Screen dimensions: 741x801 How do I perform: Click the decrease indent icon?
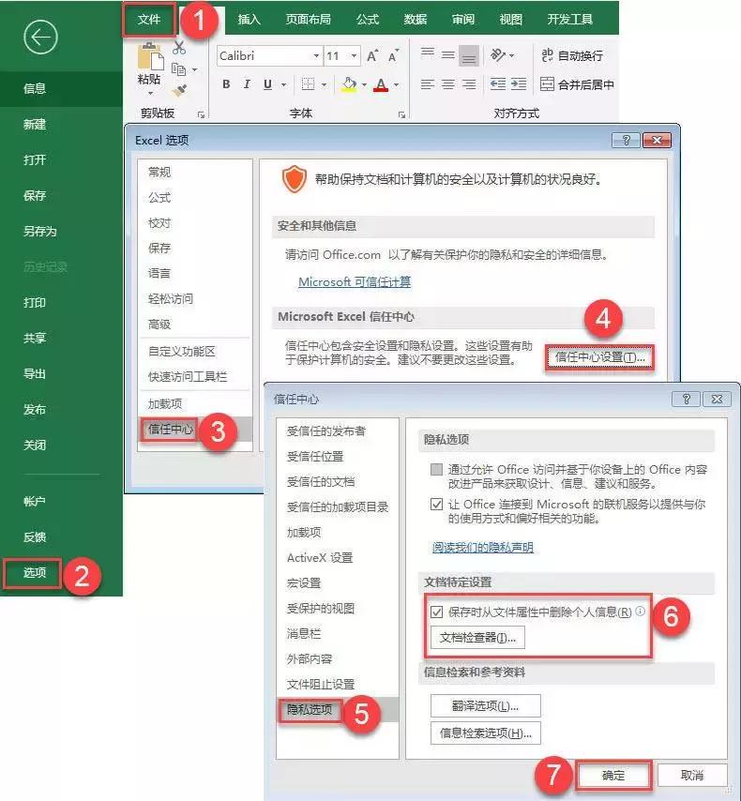(x=498, y=83)
